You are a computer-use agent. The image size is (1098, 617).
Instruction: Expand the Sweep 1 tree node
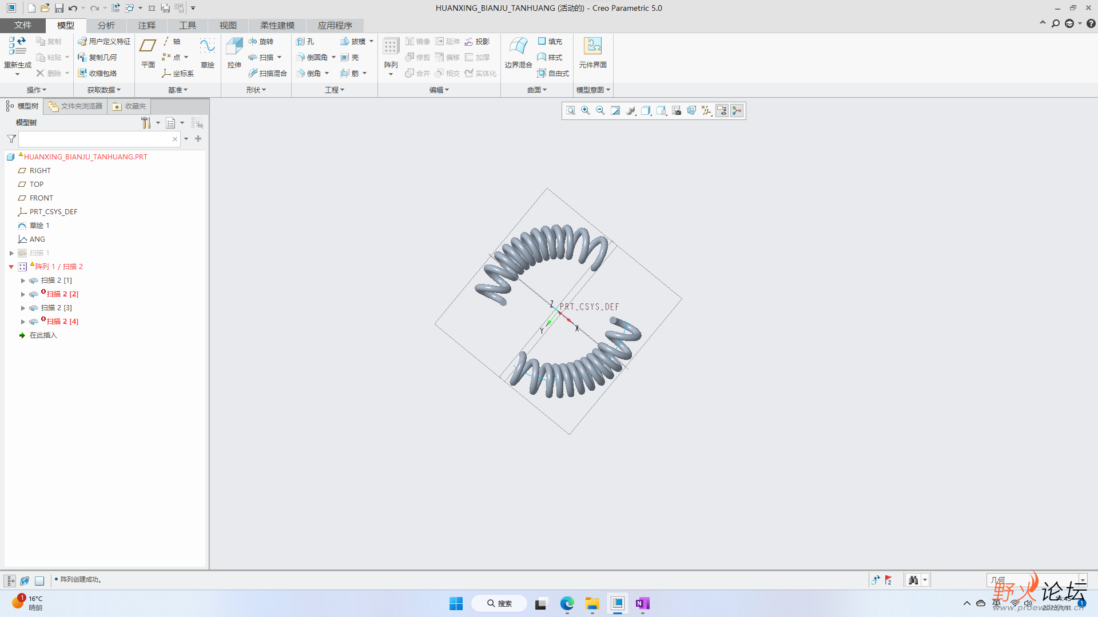pyautogui.click(x=11, y=253)
